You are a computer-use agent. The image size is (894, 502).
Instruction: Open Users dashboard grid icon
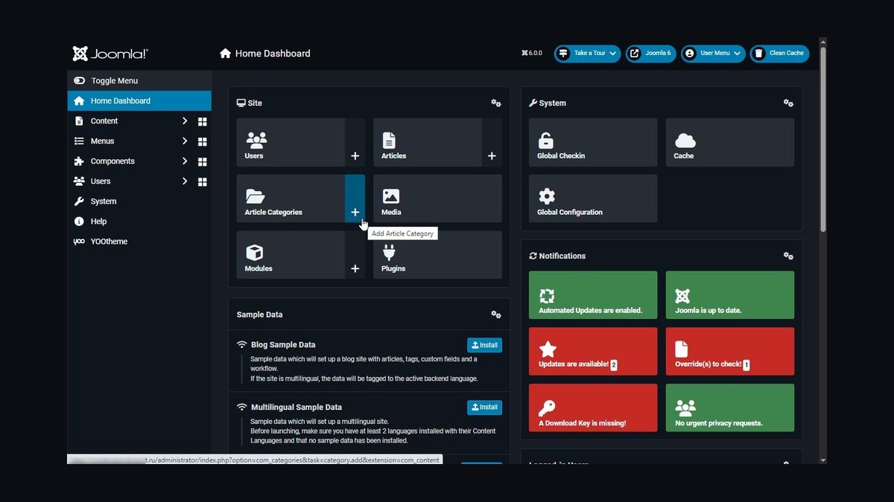202,181
